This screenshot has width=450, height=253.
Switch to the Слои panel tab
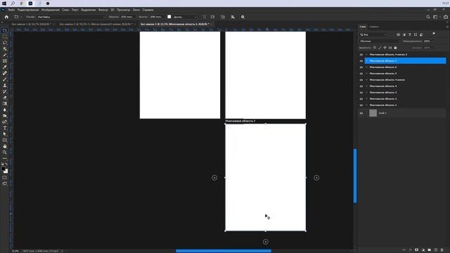click(363, 27)
